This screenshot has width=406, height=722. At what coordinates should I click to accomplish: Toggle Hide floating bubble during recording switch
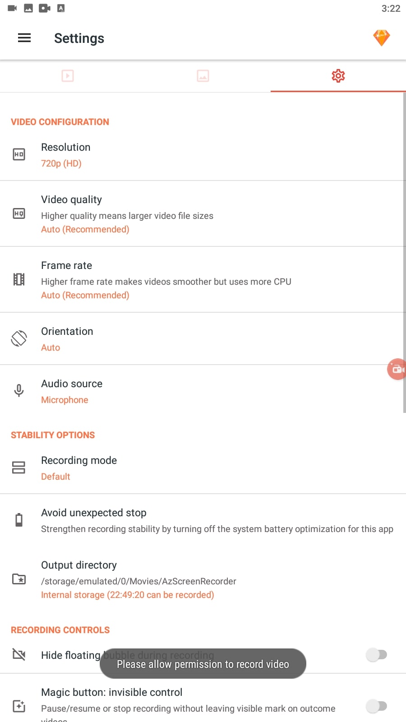click(376, 654)
